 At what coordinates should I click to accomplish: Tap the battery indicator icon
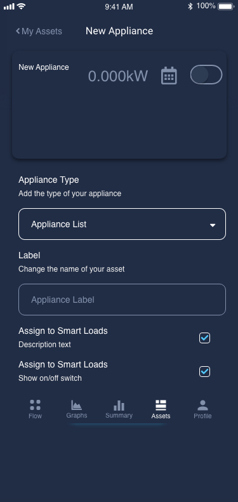click(226, 6)
